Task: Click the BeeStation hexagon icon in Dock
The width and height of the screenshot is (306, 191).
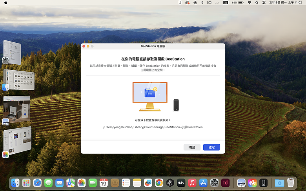Action: tap(170, 183)
